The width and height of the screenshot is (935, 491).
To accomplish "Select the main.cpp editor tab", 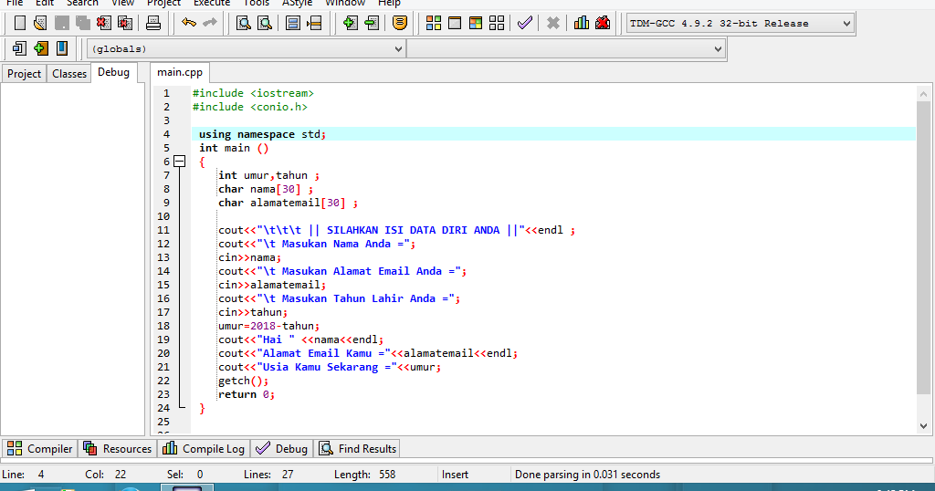I will [x=180, y=72].
